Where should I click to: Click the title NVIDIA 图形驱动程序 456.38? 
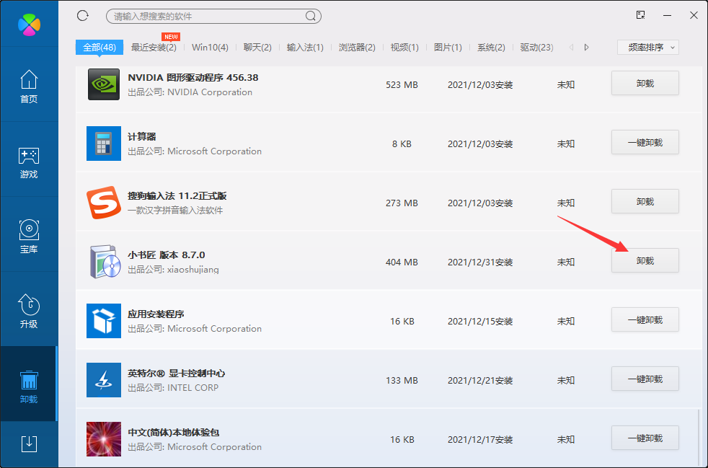coord(193,78)
